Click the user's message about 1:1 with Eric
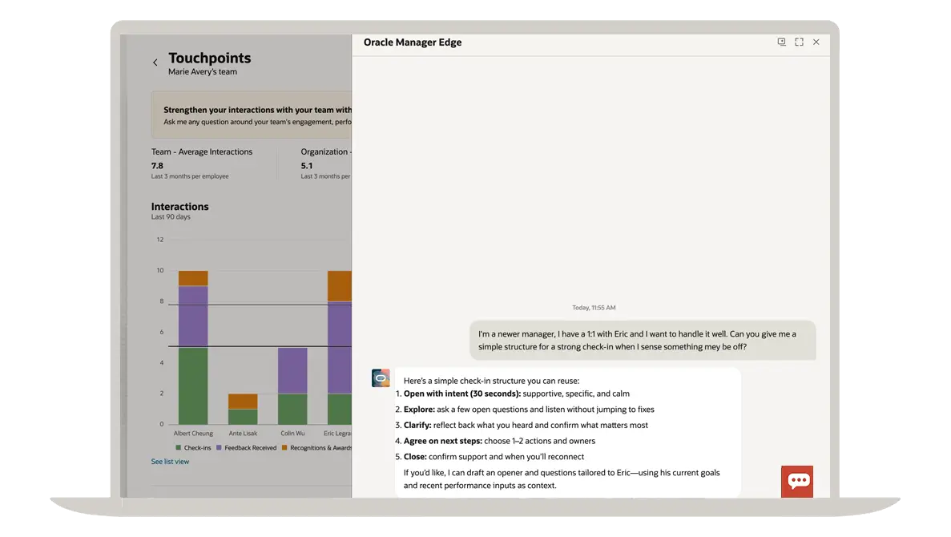 642,341
